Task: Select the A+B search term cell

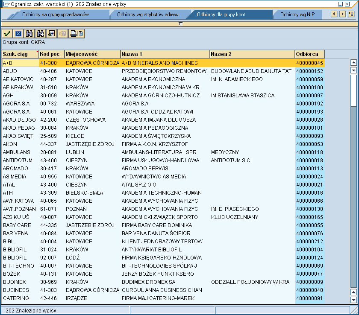Action: point(21,63)
